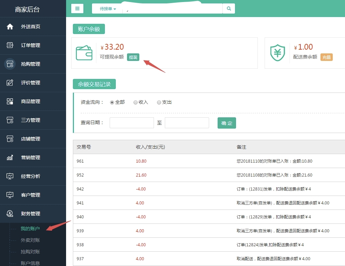345x266 pixels.
Task: Click the start date query field
Action: tap(132, 123)
